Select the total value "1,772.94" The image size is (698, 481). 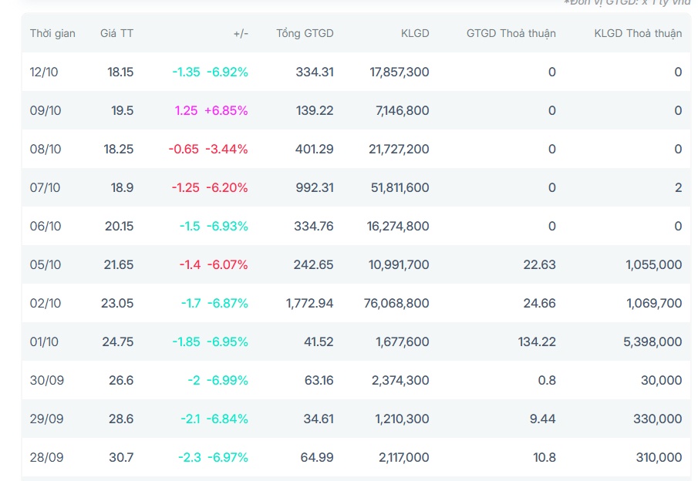[x=310, y=304]
